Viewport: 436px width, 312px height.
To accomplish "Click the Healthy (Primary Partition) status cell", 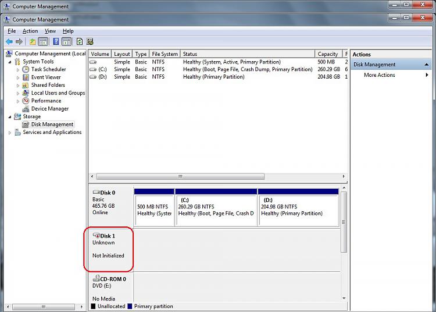I will pos(213,77).
